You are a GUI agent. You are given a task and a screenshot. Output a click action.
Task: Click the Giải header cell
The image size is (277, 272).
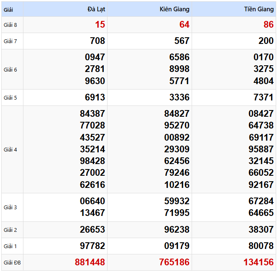click(9, 9)
